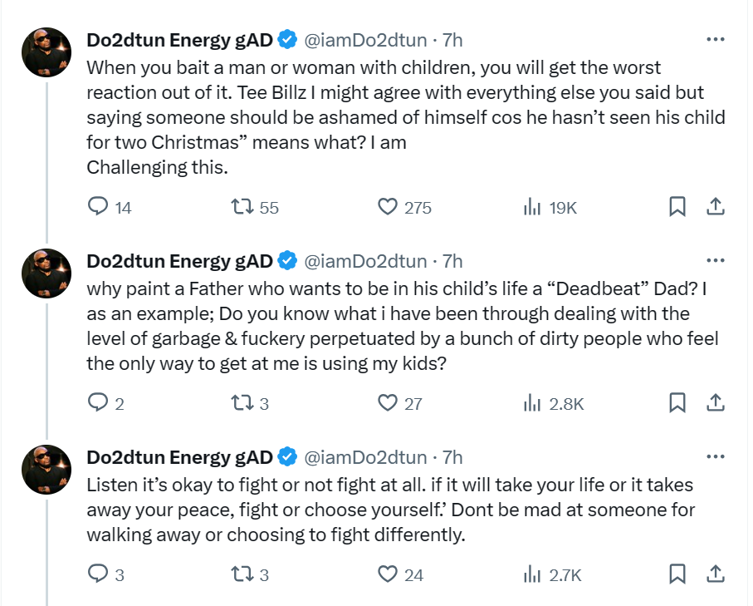
Task: Bookmark the third tweet
Action: click(x=676, y=574)
